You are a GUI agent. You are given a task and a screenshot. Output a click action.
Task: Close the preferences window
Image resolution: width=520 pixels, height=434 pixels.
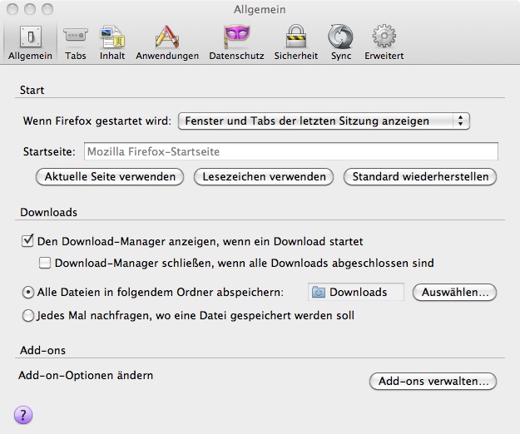(12, 9)
